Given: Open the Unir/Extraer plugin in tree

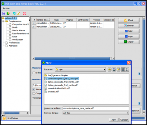Looking at the screenshot, I should 17,40.
